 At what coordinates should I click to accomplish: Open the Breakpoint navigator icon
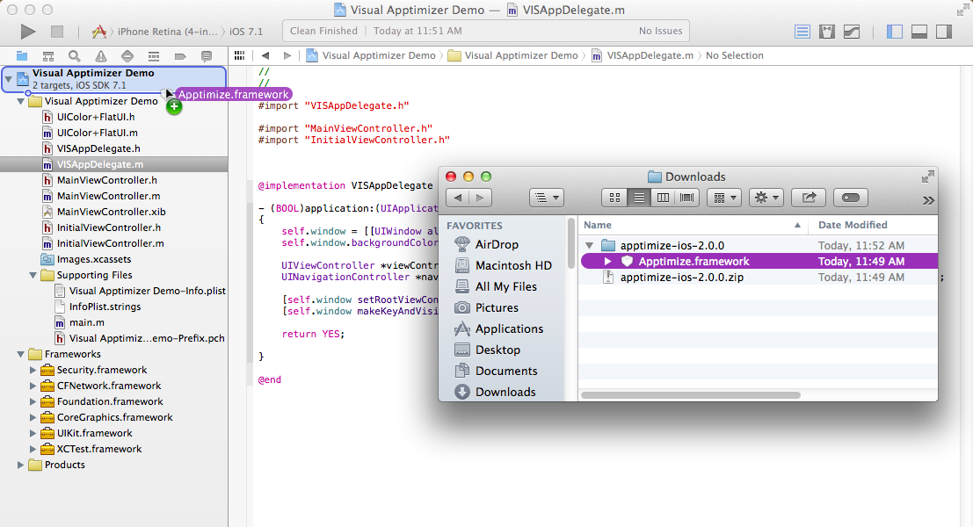point(180,56)
